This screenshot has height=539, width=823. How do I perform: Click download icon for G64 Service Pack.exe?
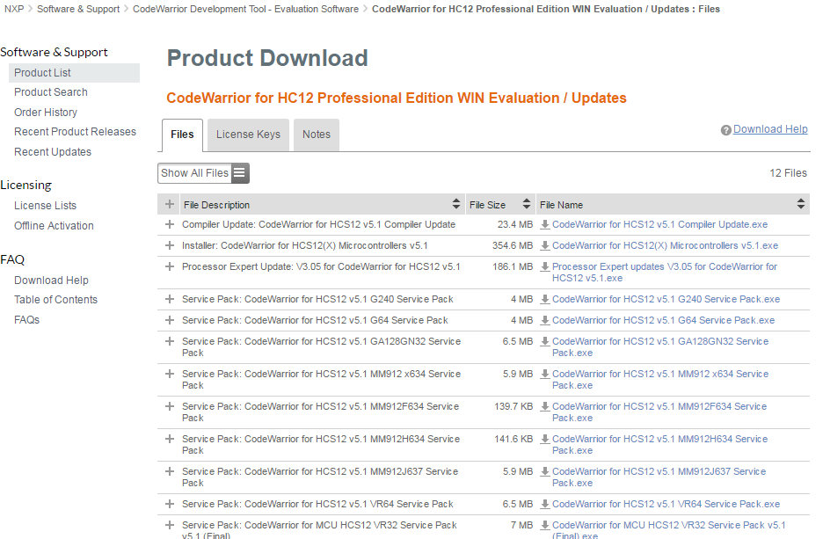[x=545, y=321]
